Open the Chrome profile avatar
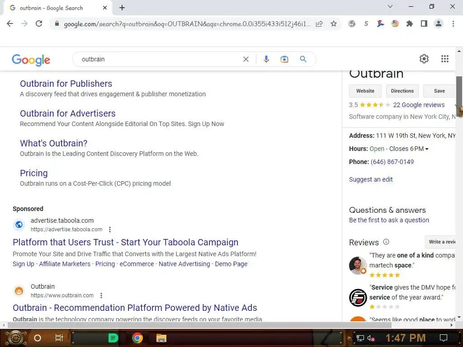Viewport: 463px width, 347px height. coord(439,23)
